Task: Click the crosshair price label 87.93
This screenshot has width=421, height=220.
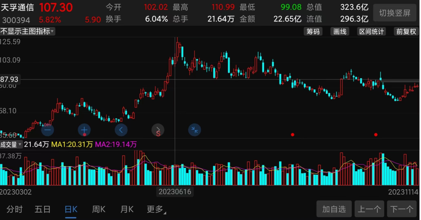Action: click(x=9, y=79)
